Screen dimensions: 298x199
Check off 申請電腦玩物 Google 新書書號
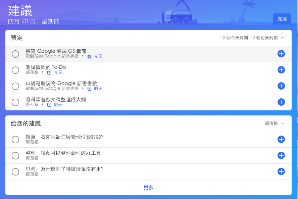[15, 86]
